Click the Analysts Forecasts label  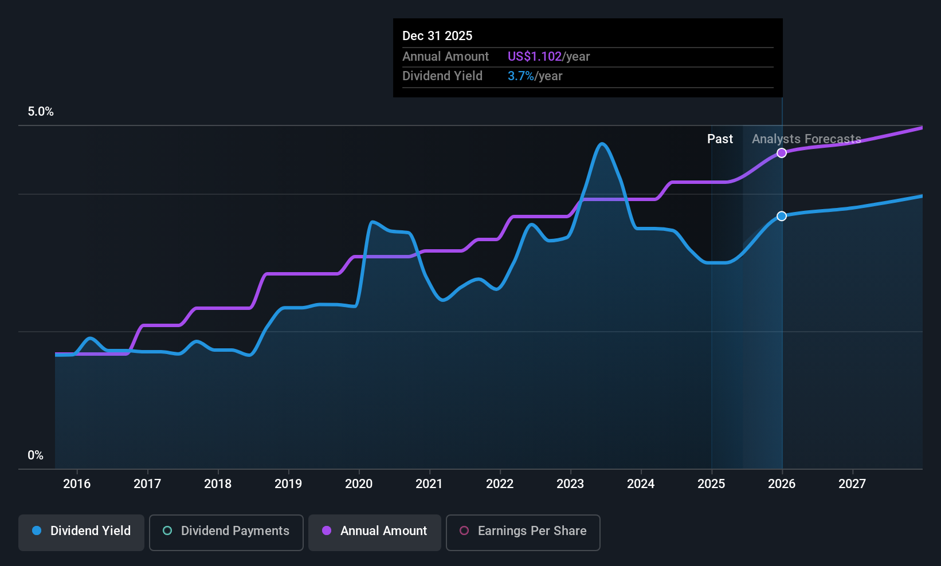point(806,139)
